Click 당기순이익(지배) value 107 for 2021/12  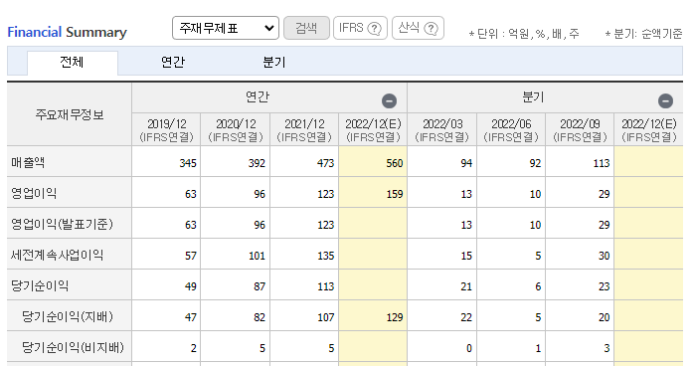[326, 317]
